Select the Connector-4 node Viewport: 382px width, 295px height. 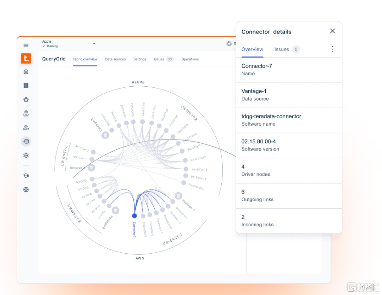click(156, 213)
